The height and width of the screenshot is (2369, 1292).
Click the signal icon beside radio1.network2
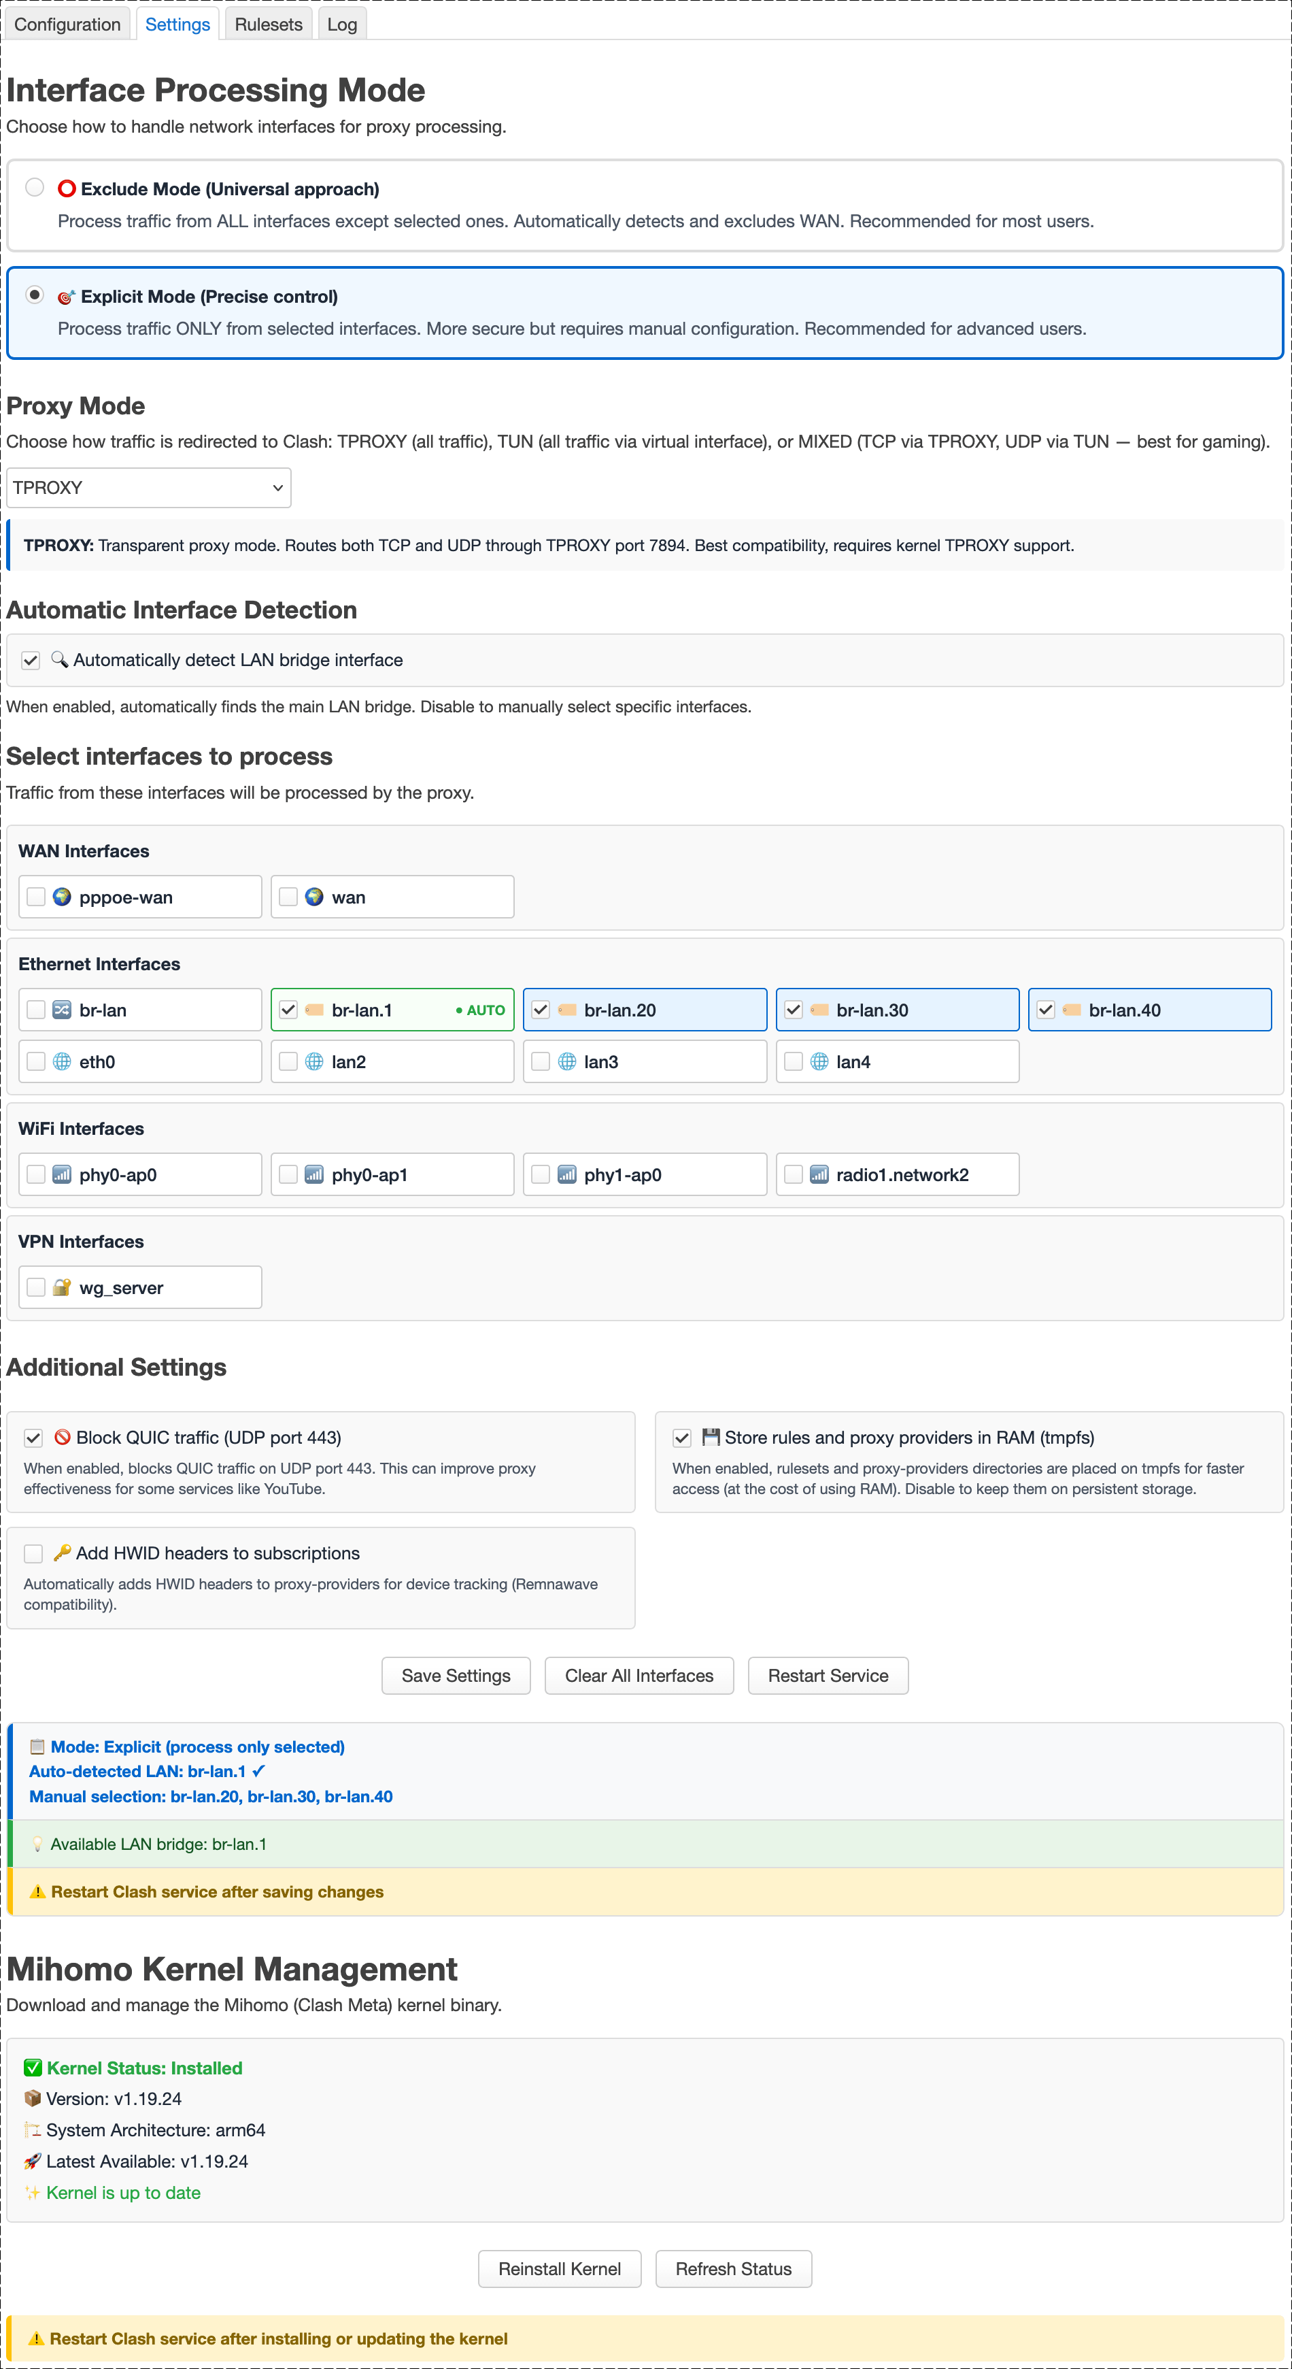coord(819,1174)
